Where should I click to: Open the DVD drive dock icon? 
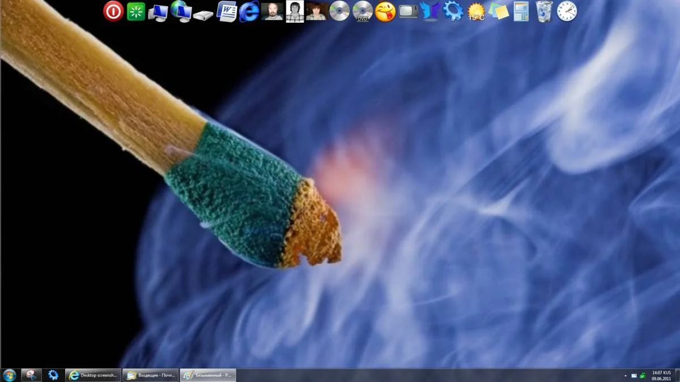362,11
